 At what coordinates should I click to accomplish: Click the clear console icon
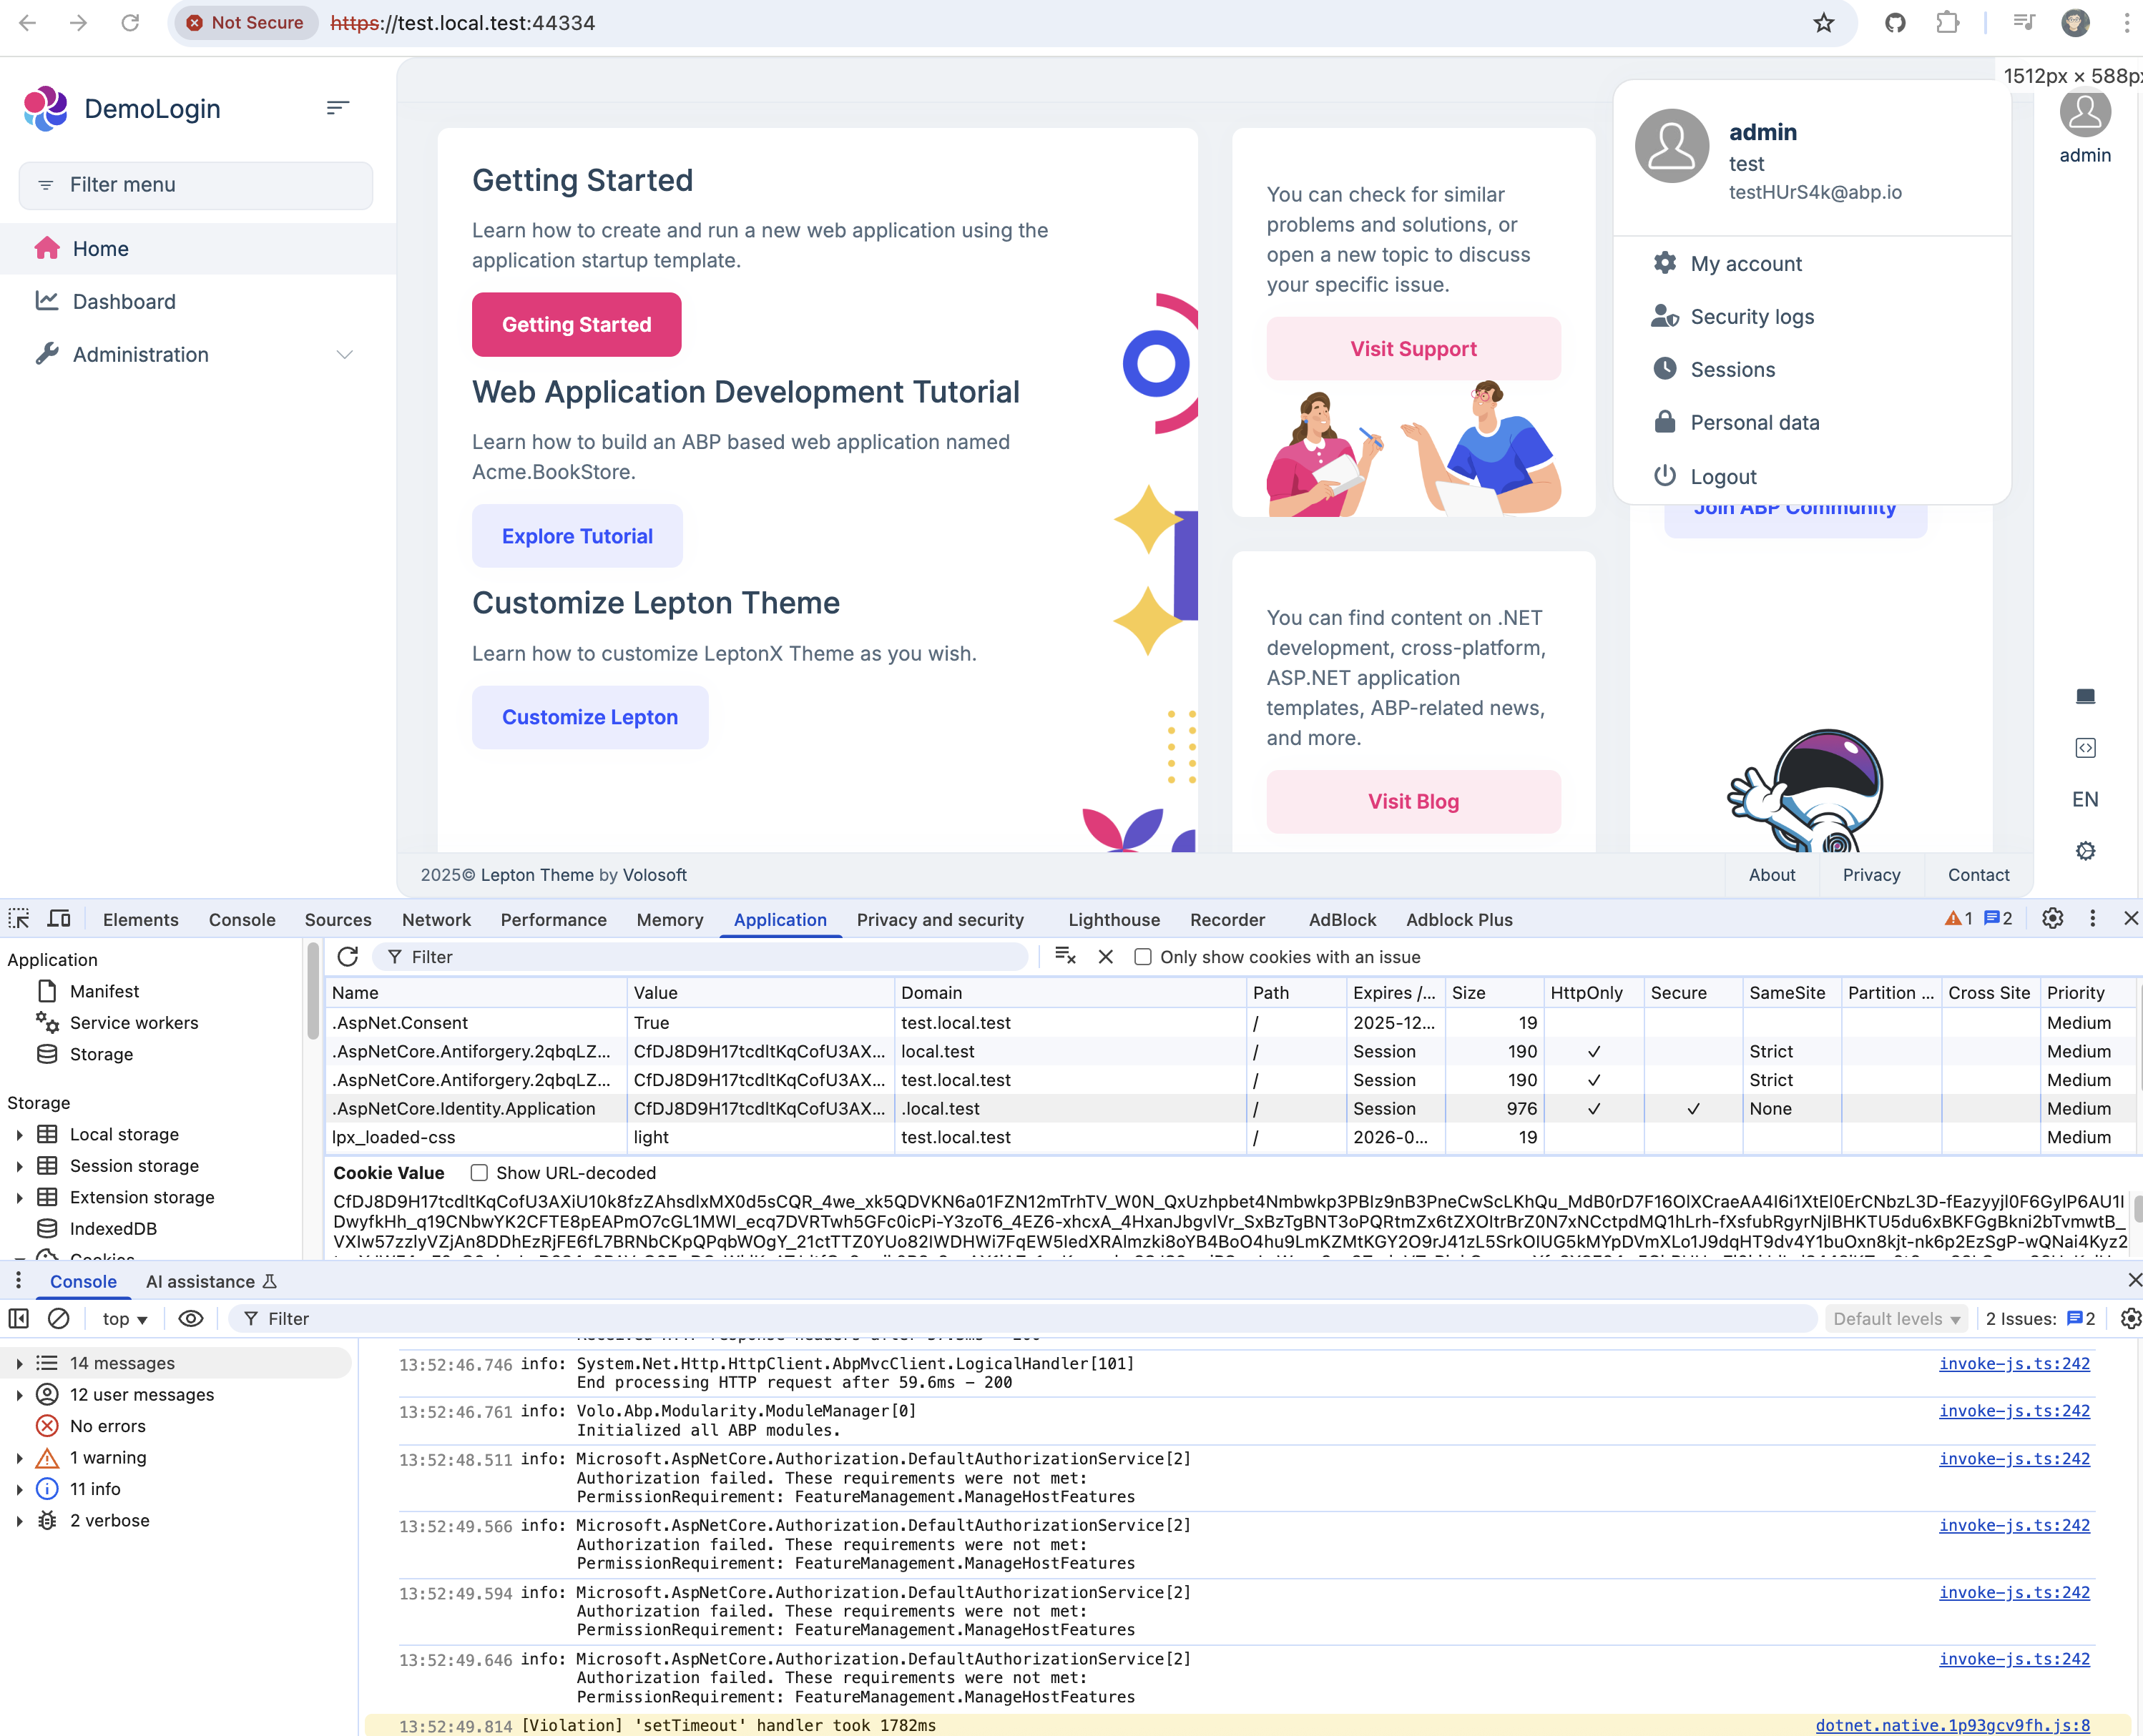59,1319
